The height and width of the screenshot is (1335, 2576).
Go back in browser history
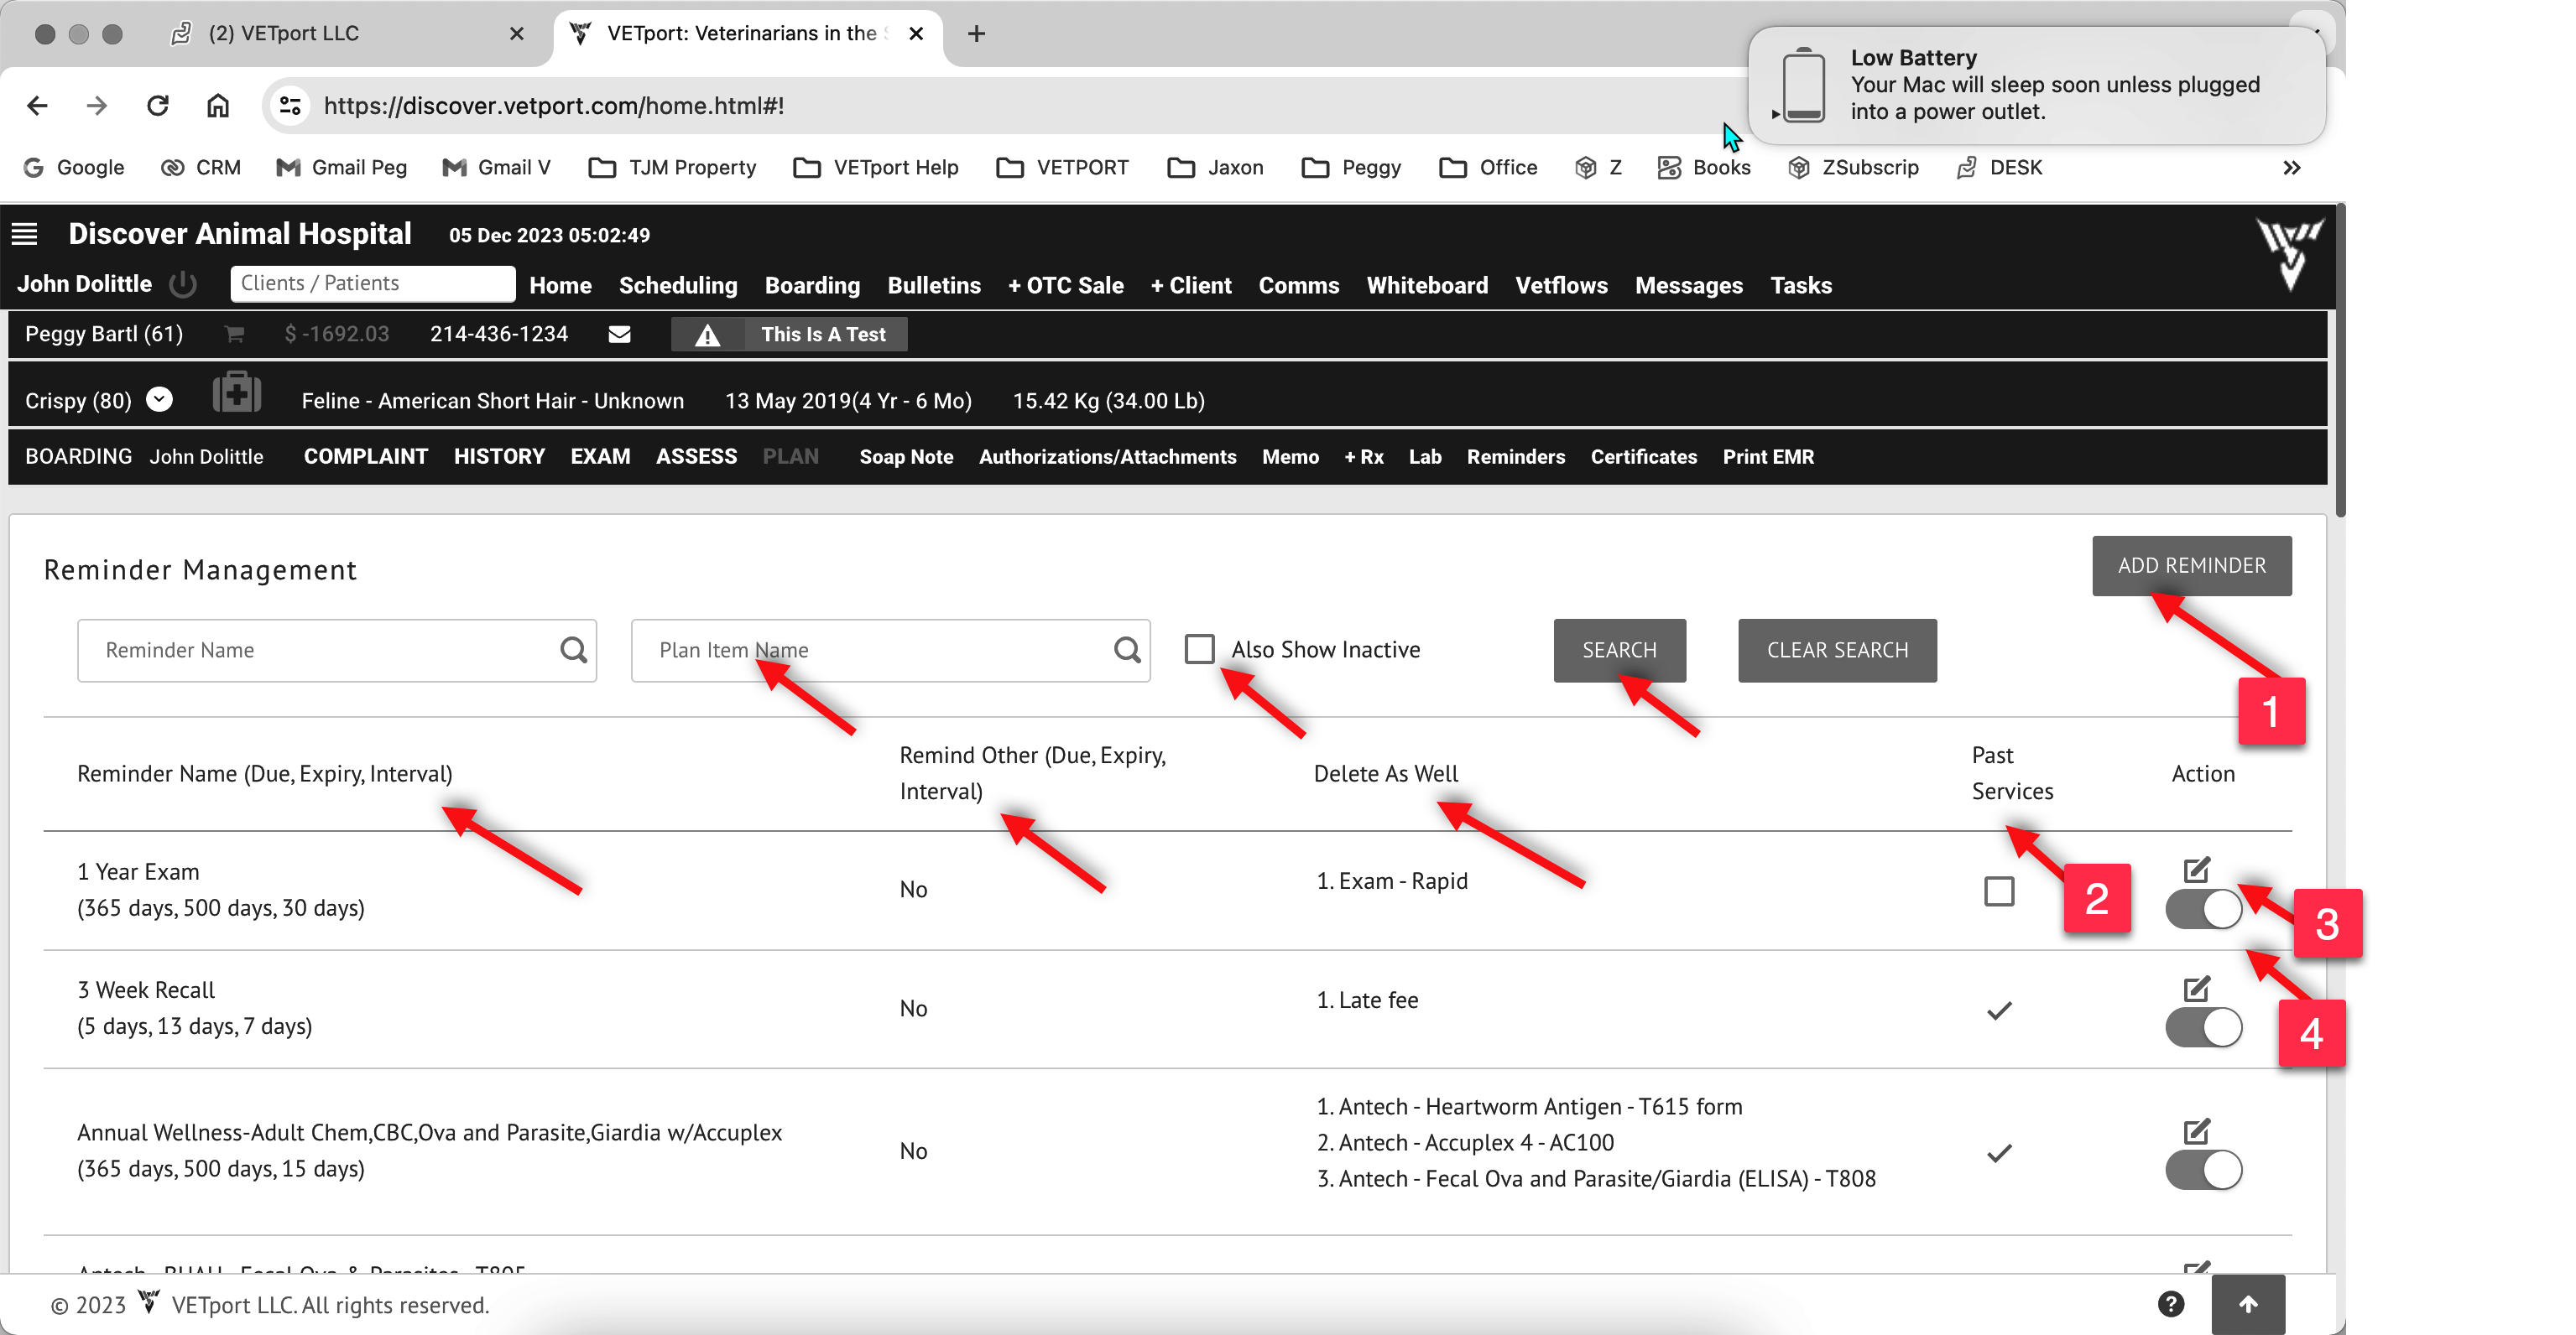[37, 105]
